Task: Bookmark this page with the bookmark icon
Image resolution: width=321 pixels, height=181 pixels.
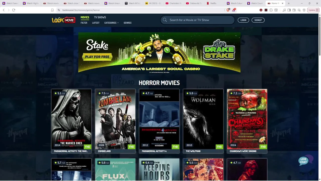Action: pos(52,10)
